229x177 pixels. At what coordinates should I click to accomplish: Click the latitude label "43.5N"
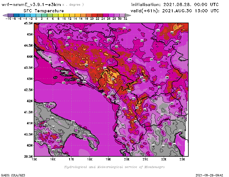28,68
